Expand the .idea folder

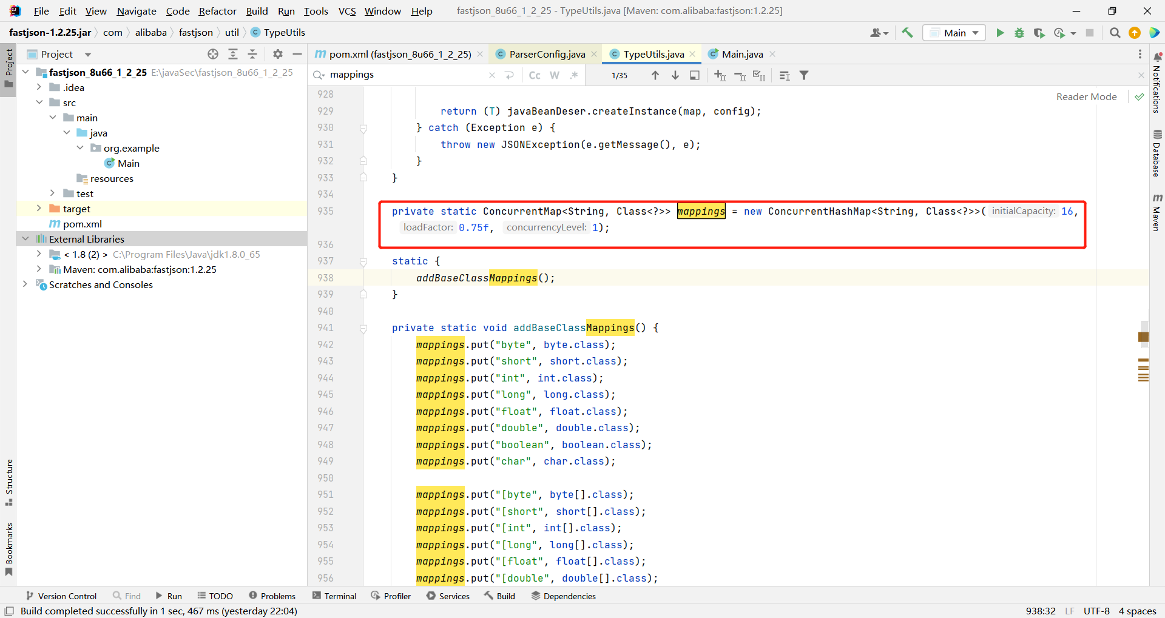39,87
